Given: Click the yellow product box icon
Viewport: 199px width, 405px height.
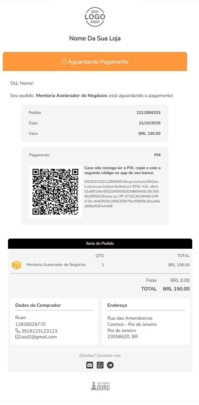Looking at the screenshot, I should (x=17, y=265).
